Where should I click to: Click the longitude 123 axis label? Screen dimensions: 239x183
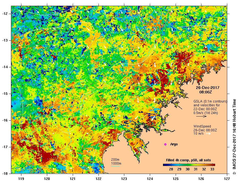pyautogui.click(x=124, y=179)
